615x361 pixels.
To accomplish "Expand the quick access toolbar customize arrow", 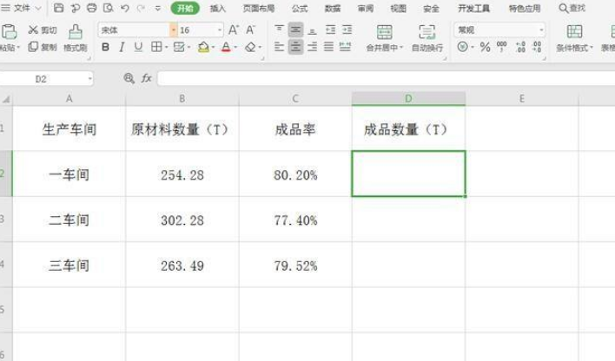I will point(158,8).
